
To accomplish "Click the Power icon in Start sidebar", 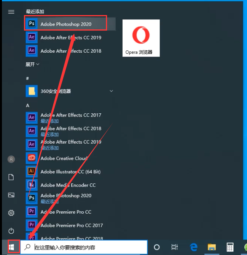I will pyautogui.click(x=11, y=231).
